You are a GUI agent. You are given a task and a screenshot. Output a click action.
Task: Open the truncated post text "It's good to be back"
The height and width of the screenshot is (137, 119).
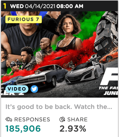click(x=59, y=107)
